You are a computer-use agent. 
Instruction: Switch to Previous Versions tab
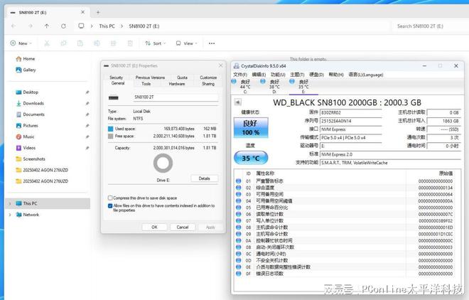[x=150, y=77]
